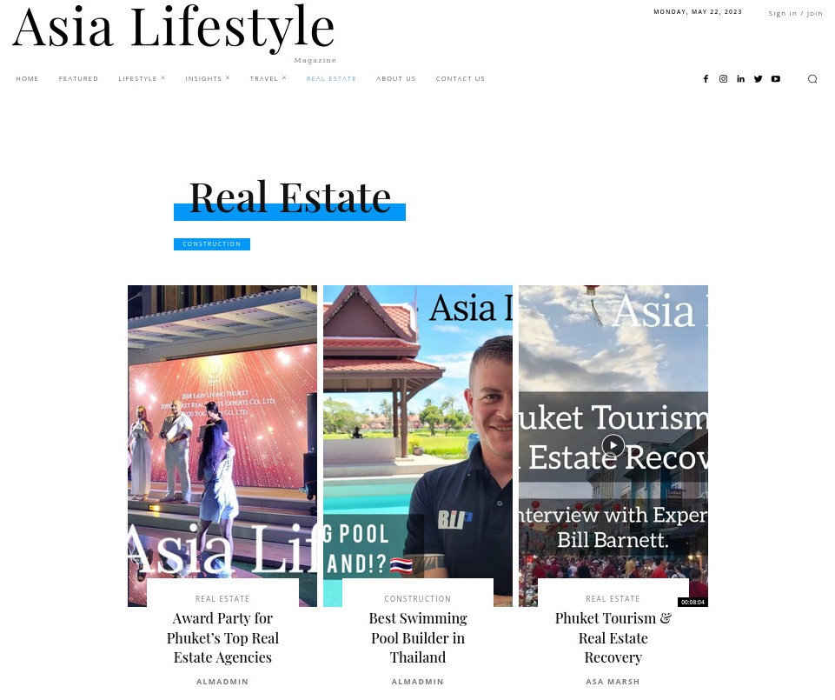Filter by the Construction category button
The image size is (835, 700).
point(212,244)
